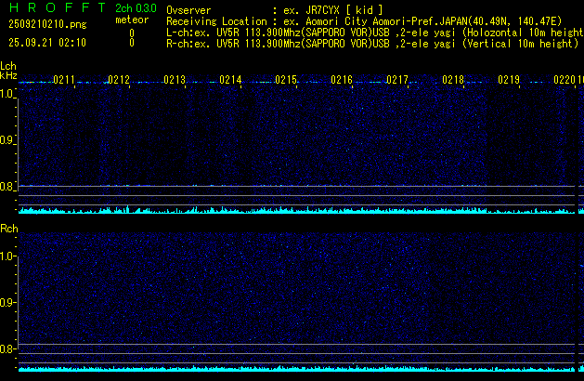Viewport: 584px width, 381px height.
Task: Click the meteor count label
Action: (x=131, y=20)
